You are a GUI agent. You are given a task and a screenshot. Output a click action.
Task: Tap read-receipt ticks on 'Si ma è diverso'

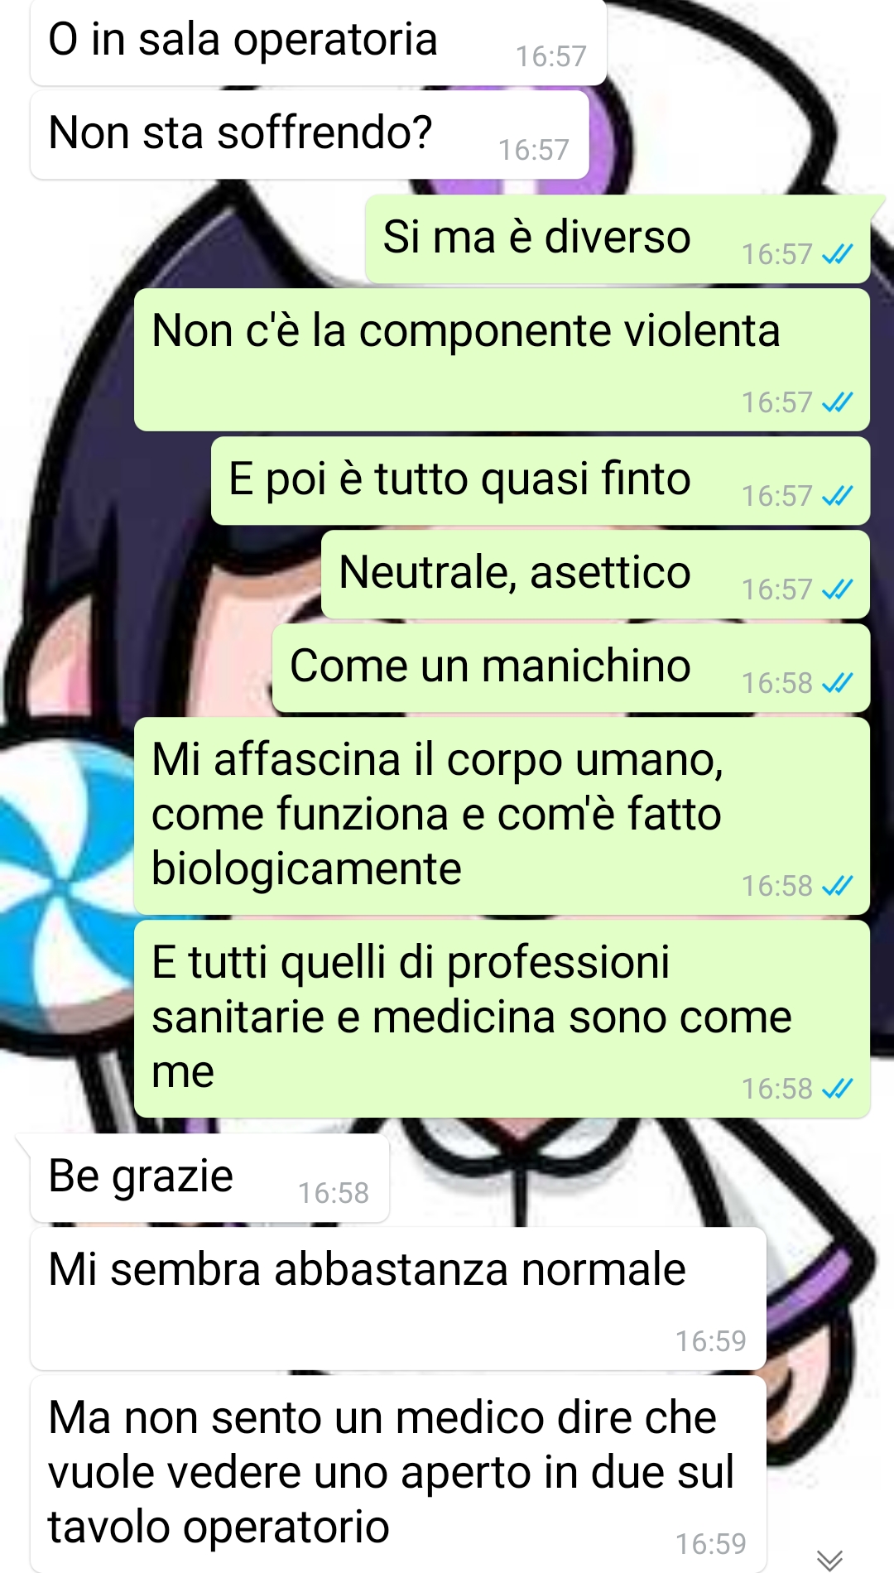(x=837, y=254)
